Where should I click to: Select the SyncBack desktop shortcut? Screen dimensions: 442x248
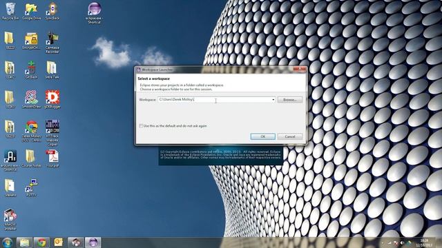point(52,11)
